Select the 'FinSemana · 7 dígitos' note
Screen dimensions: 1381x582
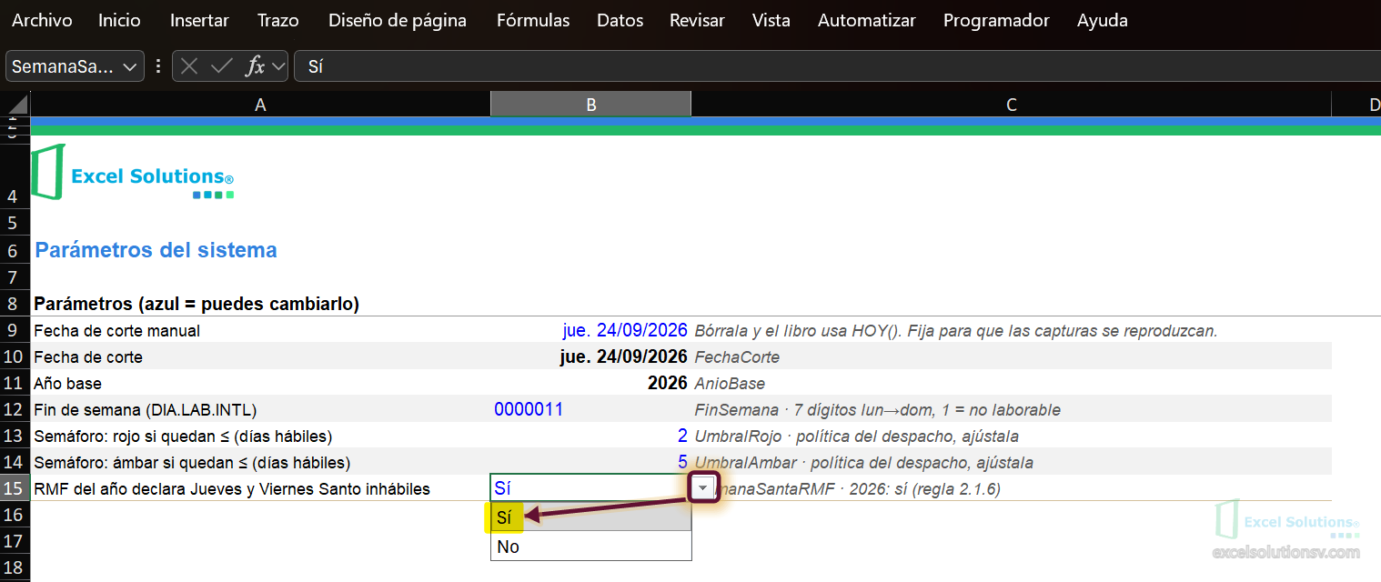point(1011,409)
